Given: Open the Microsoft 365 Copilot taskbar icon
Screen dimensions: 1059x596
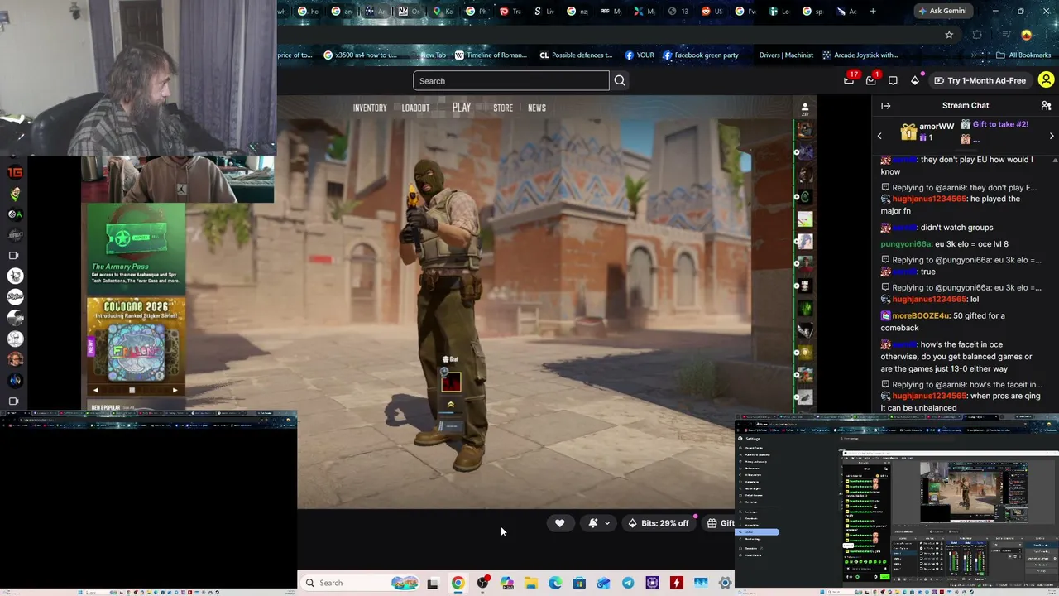Looking at the screenshot, I should pos(506,583).
